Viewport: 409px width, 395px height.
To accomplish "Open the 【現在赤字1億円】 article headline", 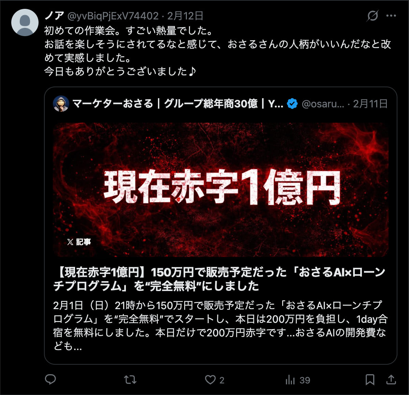I will point(219,279).
